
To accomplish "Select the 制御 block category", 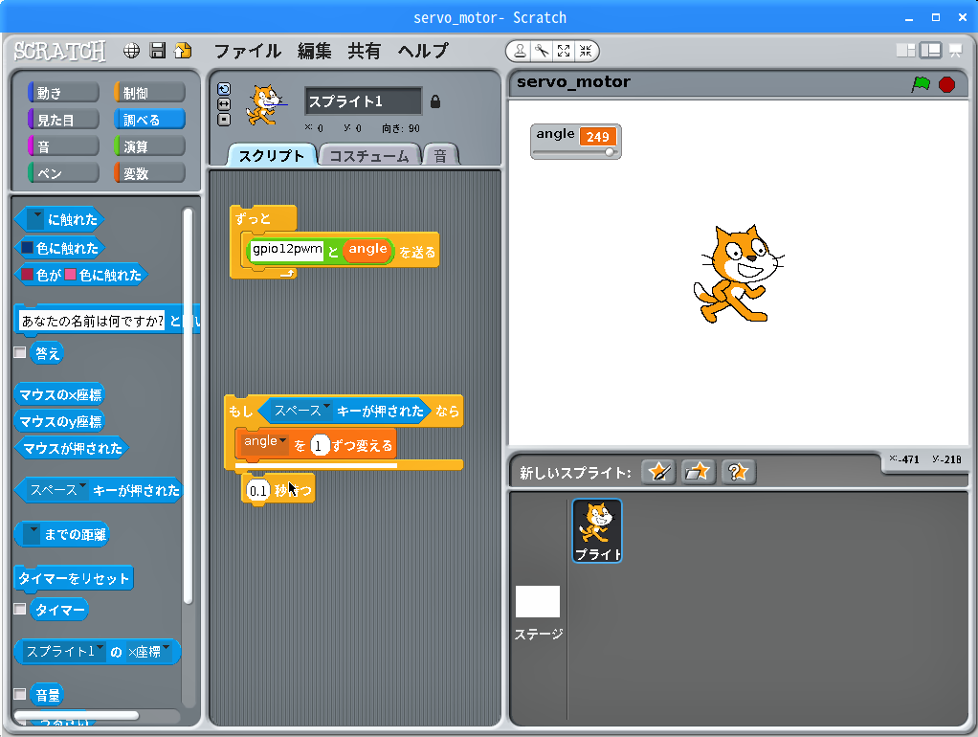I will point(149,93).
